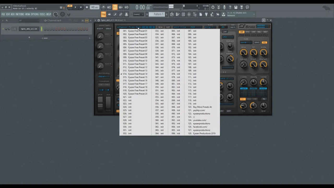Click the Spire volume knob
Screen dimensions: 334x188
[264, 83]
